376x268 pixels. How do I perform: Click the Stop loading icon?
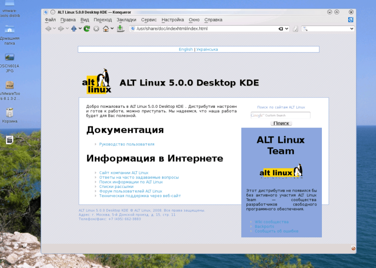click(96, 29)
